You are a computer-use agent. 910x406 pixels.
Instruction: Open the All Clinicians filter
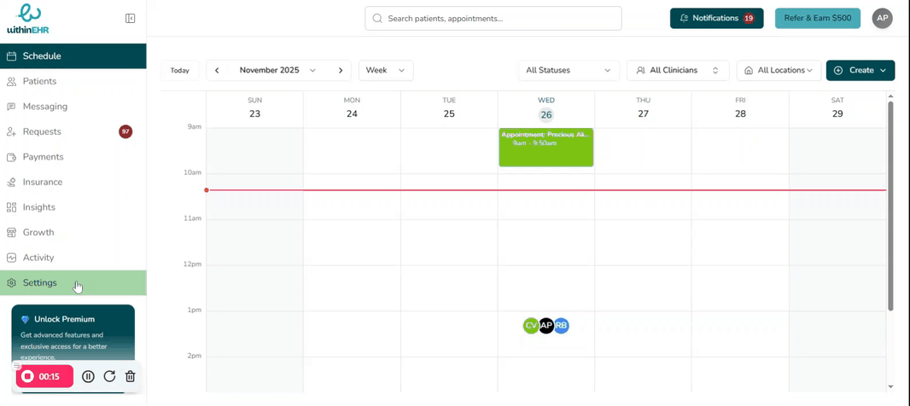click(x=679, y=70)
